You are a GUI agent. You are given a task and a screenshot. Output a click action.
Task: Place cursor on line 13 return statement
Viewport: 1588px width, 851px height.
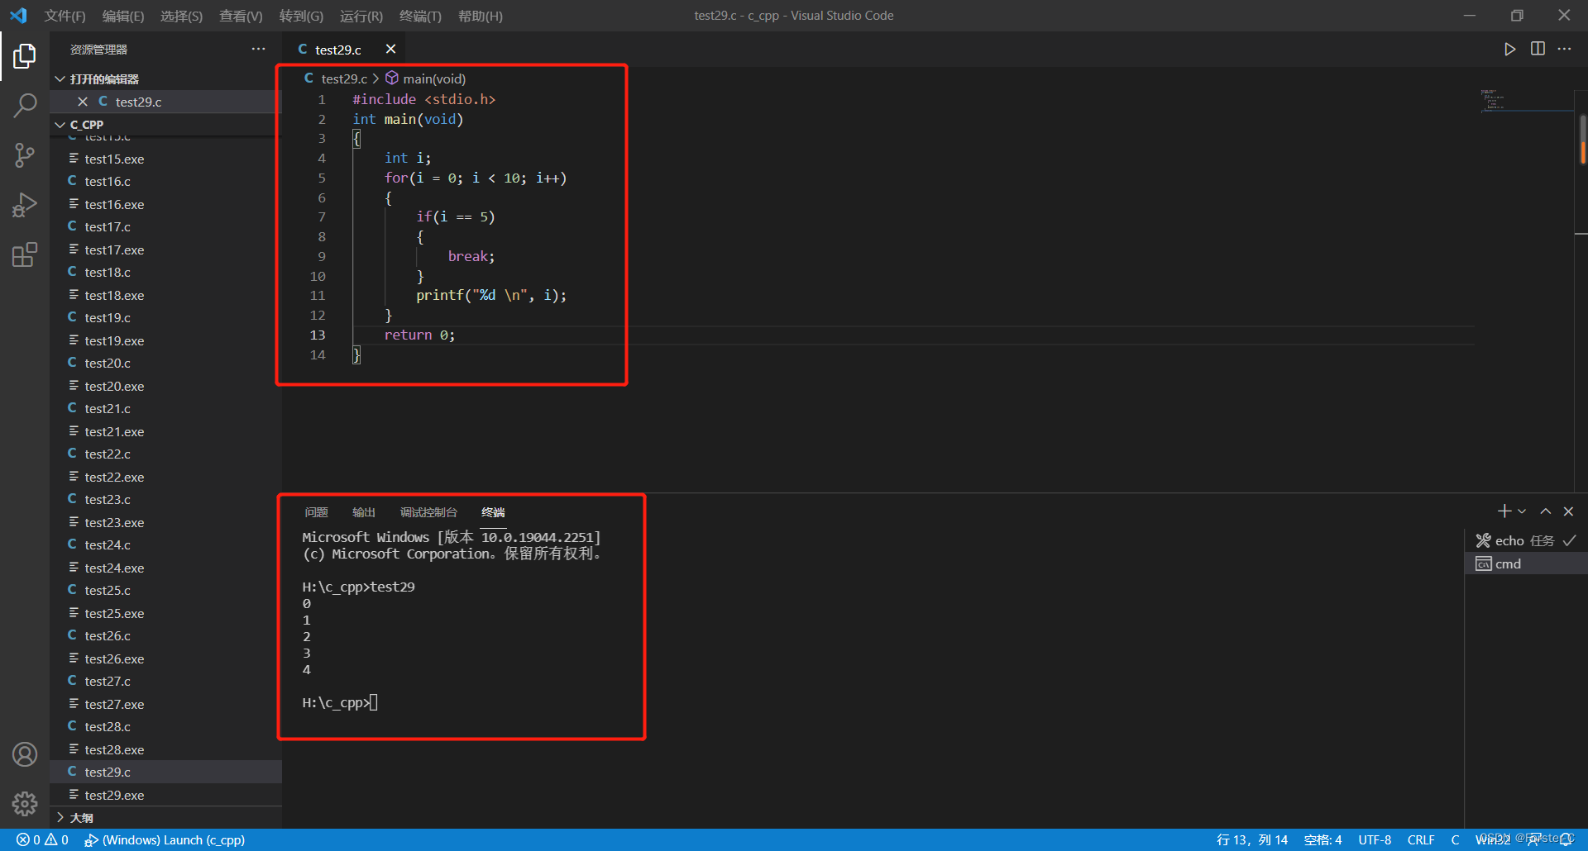[x=419, y=335]
